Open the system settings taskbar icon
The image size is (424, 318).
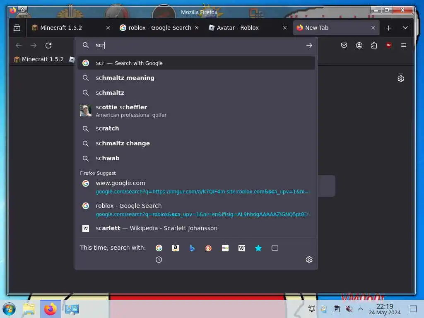click(72, 309)
